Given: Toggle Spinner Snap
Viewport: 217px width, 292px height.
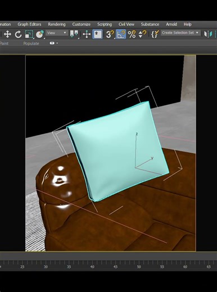Looking at the screenshot, I should [142, 34].
